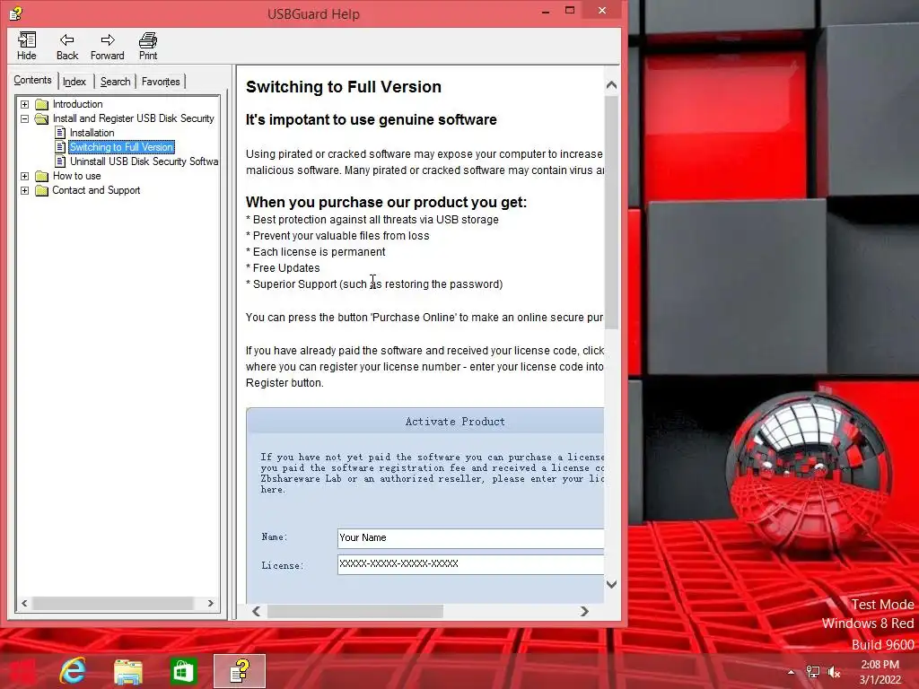This screenshot has width=919, height=689.
Task: Click the network tray icon
Action: (x=813, y=672)
